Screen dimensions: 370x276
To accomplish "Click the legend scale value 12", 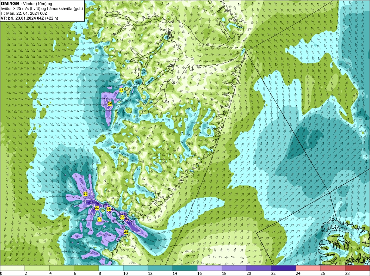I will point(150,273).
